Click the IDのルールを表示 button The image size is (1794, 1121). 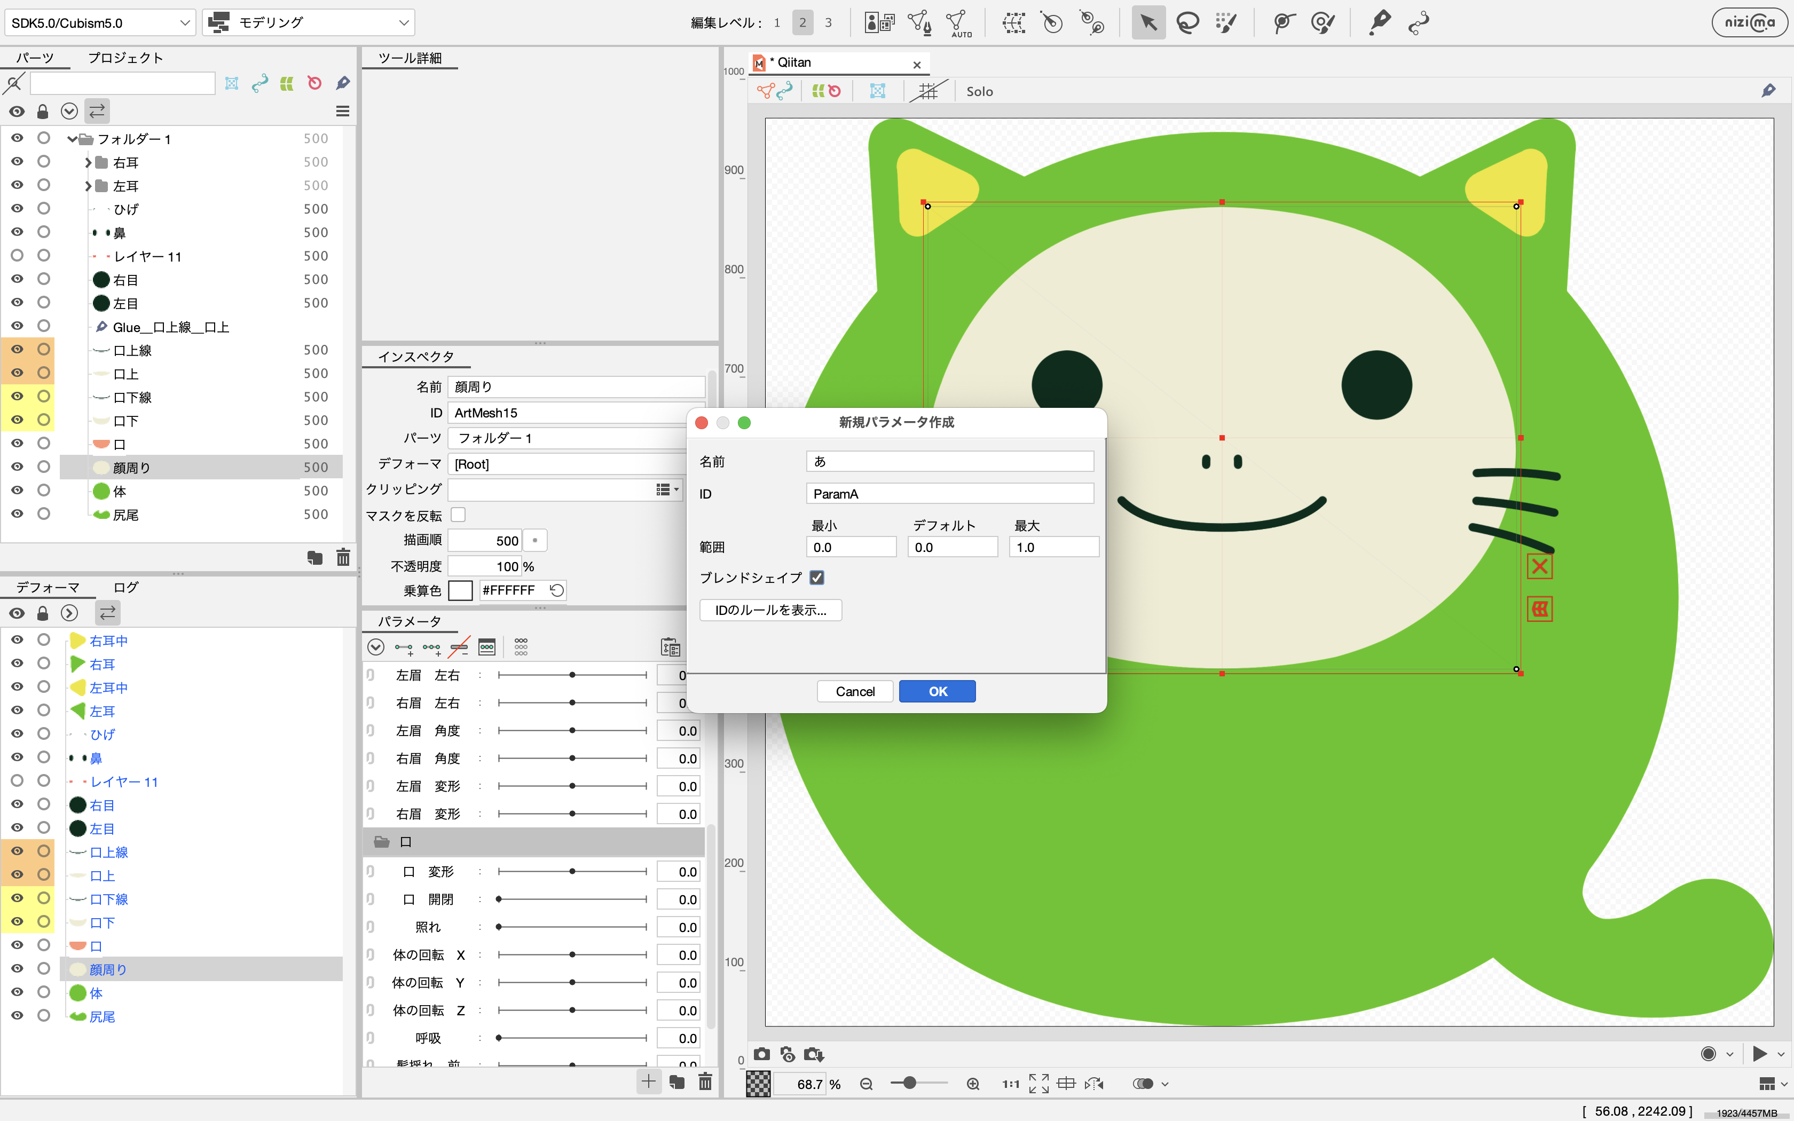pos(770,610)
